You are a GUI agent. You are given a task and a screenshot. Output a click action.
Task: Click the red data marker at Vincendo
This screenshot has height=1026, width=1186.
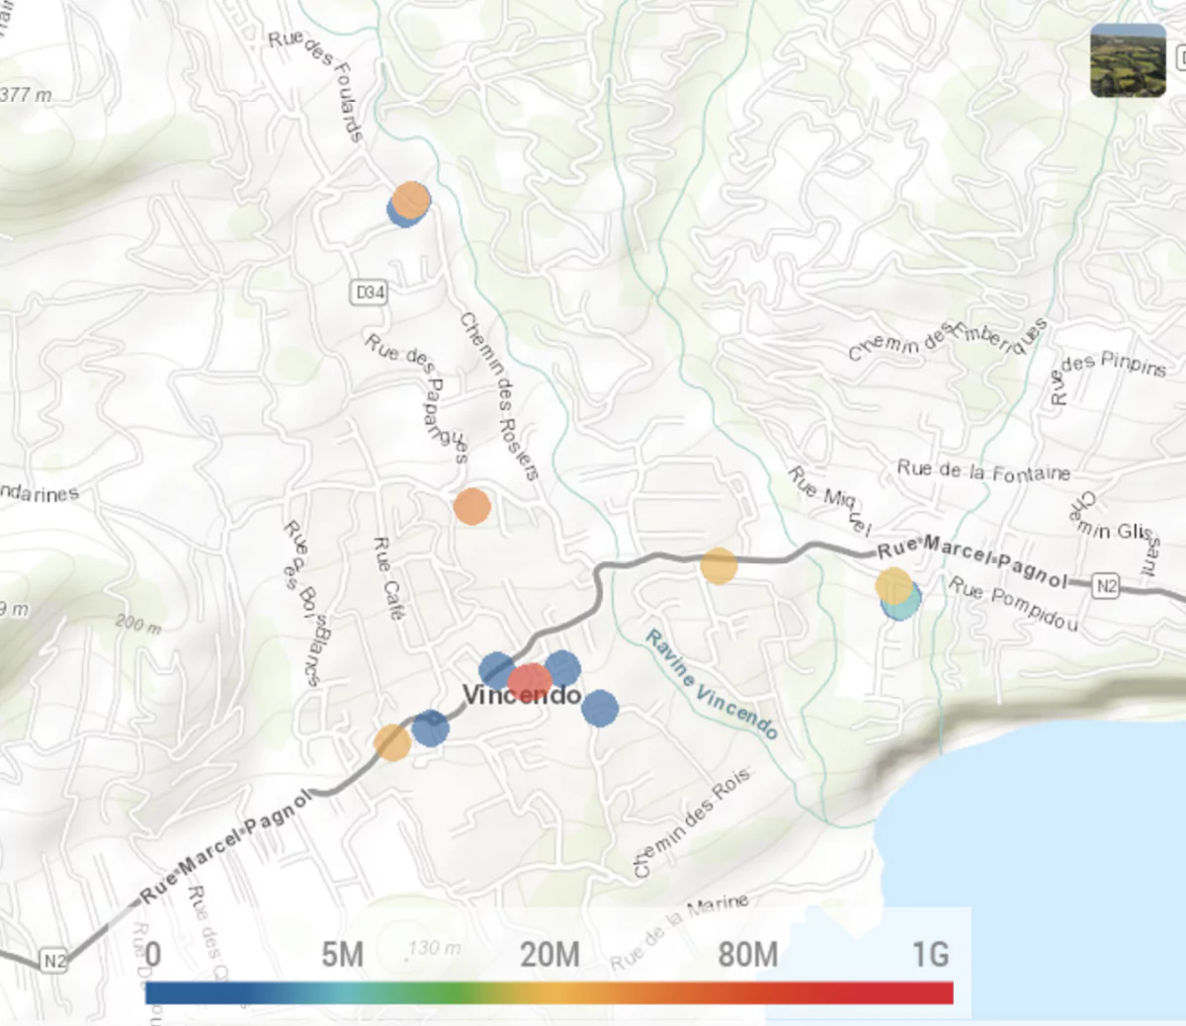point(530,681)
